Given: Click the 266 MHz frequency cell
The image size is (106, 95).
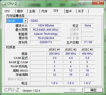Looking at the screenshot, I should [71, 54].
